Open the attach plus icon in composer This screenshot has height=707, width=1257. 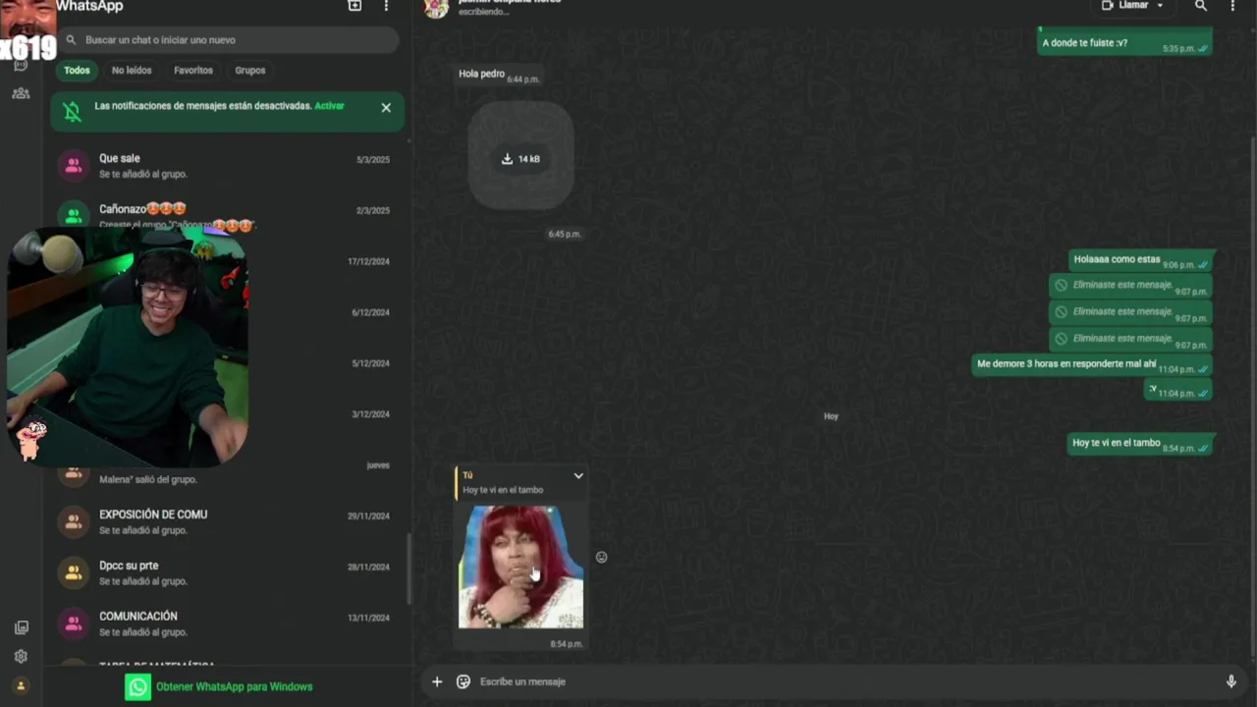click(x=437, y=681)
